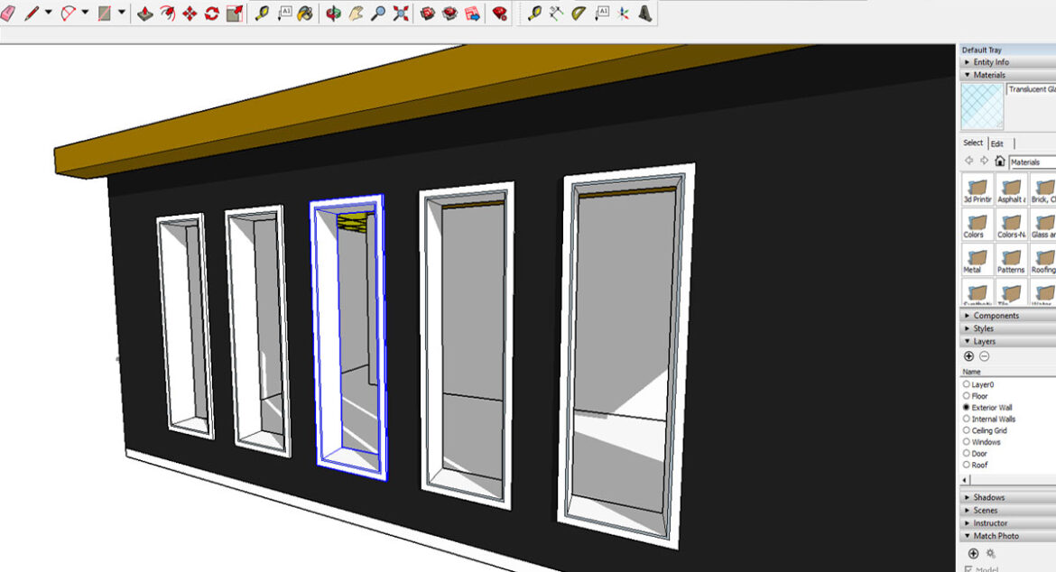Select the Door layer radio button

point(966,453)
